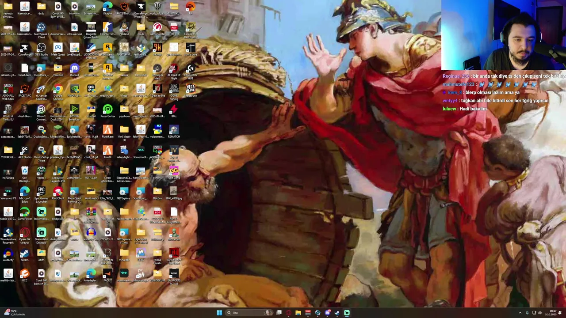This screenshot has height=318, width=566.
Task: Select the 7 Days to Die shortcut
Action: point(157,91)
